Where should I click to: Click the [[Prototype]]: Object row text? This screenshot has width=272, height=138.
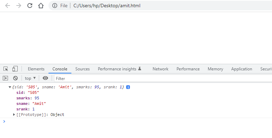pos(40,115)
